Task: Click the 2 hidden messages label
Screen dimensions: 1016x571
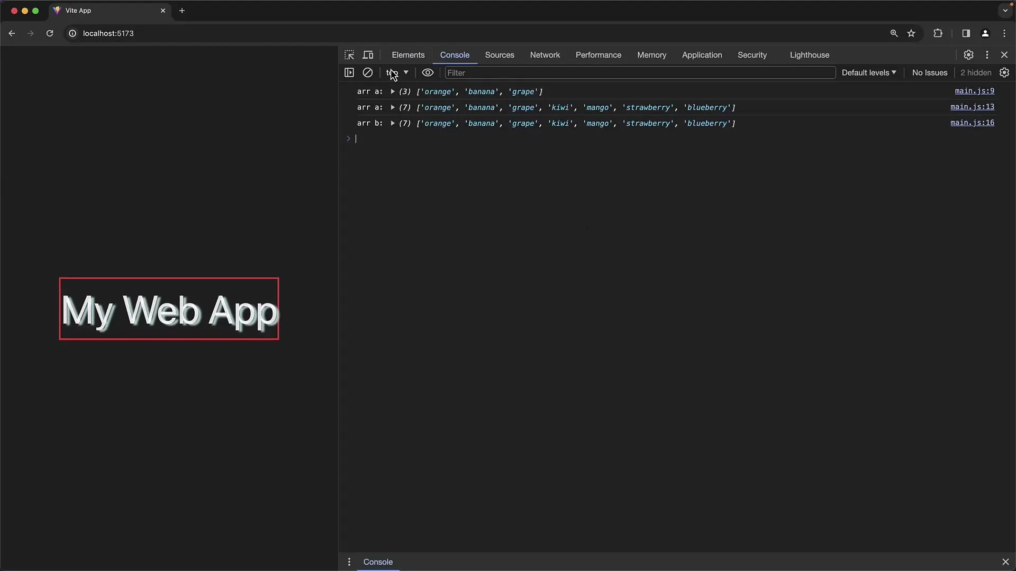Action: 976,72
